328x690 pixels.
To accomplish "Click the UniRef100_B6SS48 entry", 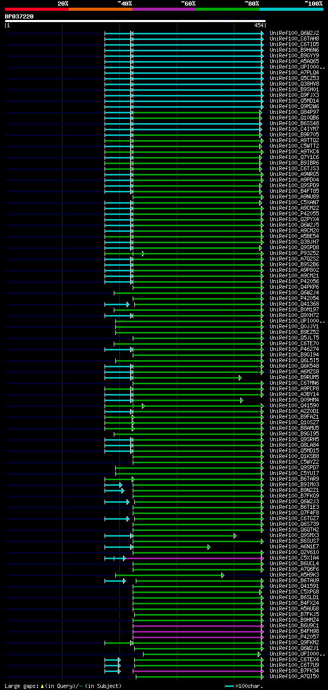I will tap(294, 123).
